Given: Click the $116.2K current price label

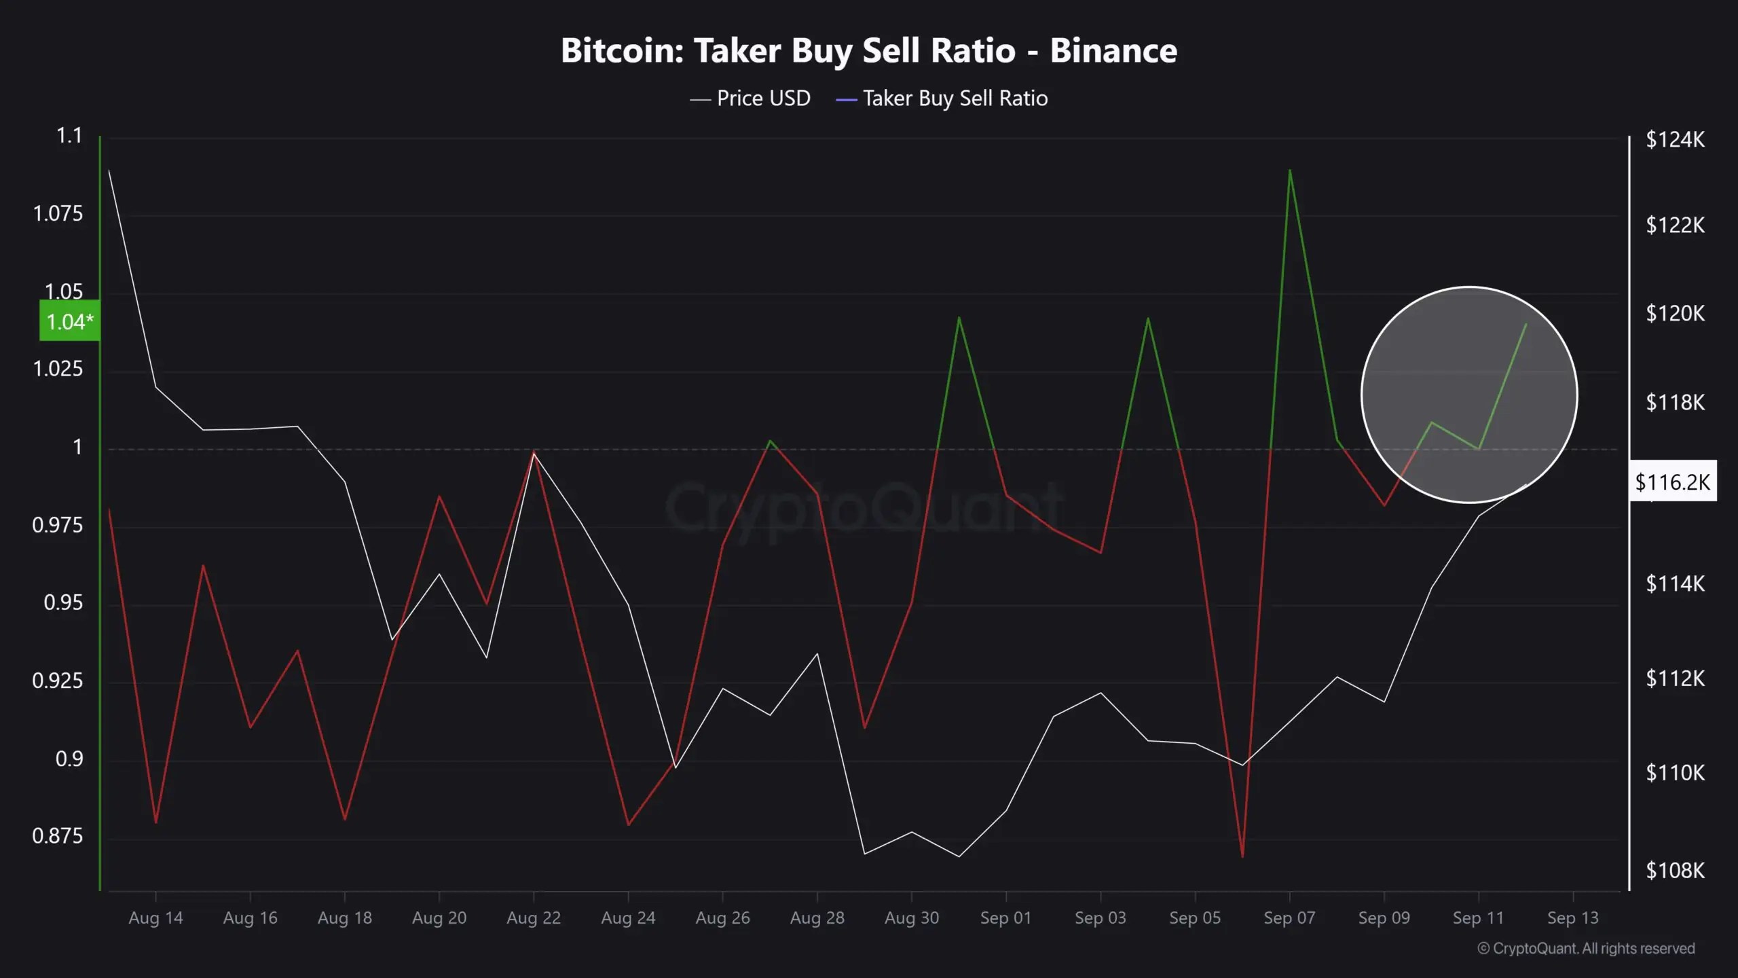Looking at the screenshot, I should pos(1673,482).
